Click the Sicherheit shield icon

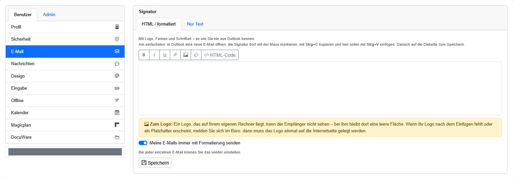117,39
